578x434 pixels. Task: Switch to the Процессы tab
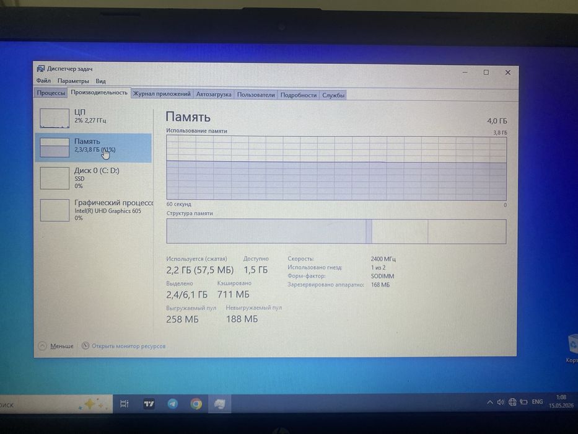51,92
